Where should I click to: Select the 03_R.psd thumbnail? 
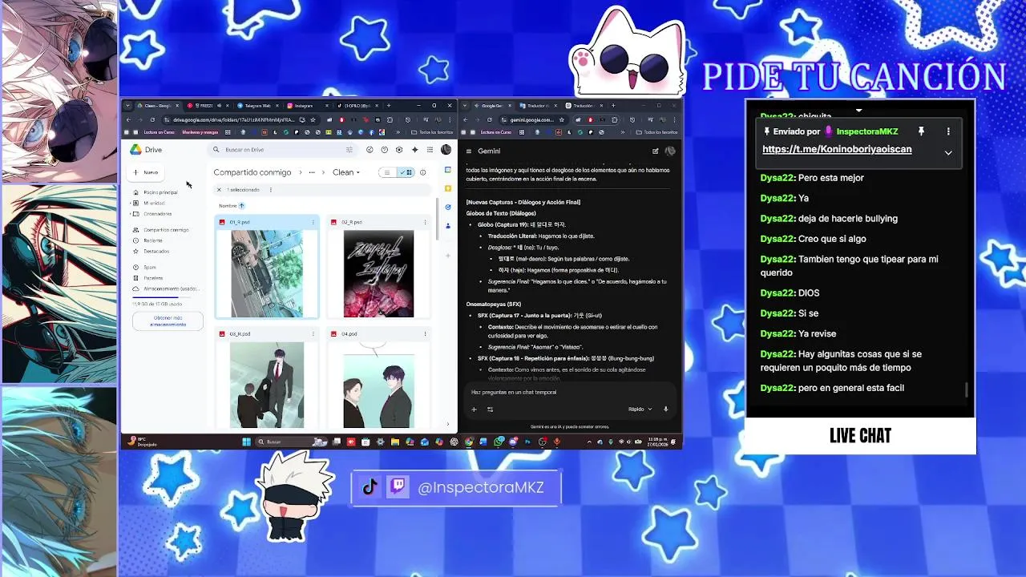click(x=267, y=385)
